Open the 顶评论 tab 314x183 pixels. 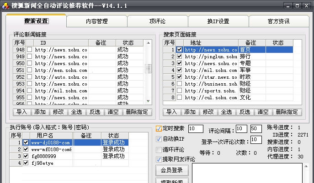click(x=157, y=21)
